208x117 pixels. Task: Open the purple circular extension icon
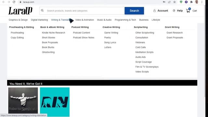tap(186, 2)
